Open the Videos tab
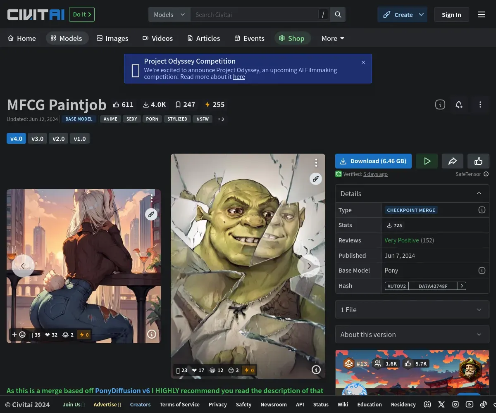This screenshot has height=413, width=496. point(157,38)
